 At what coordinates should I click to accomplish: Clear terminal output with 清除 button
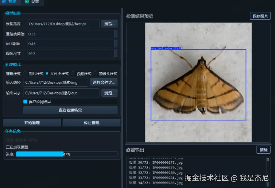(263, 150)
